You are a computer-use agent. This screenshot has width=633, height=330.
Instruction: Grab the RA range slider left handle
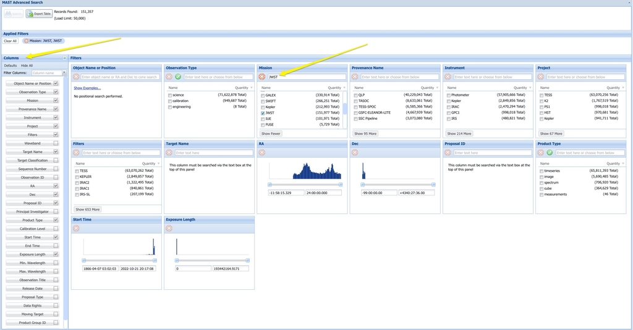(270, 184)
